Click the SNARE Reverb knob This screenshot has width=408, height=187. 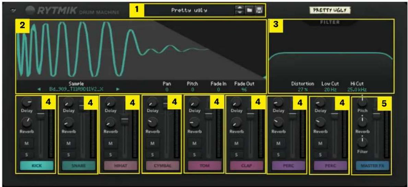(x=69, y=122)
